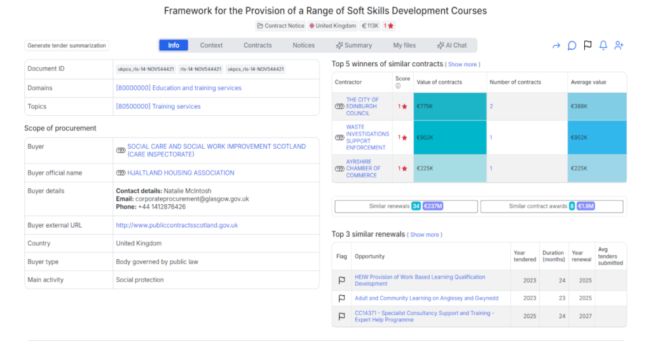Click the United Kingdom tag under title
The height and width of the screenshot is (341, 651).
point(332,25)
